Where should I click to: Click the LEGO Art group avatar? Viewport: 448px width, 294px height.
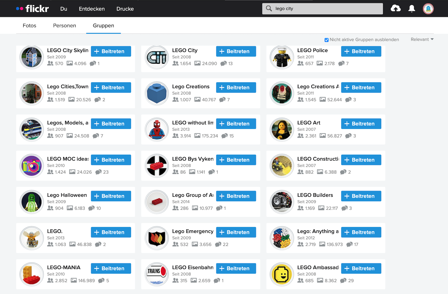click(x=282, y=130)
